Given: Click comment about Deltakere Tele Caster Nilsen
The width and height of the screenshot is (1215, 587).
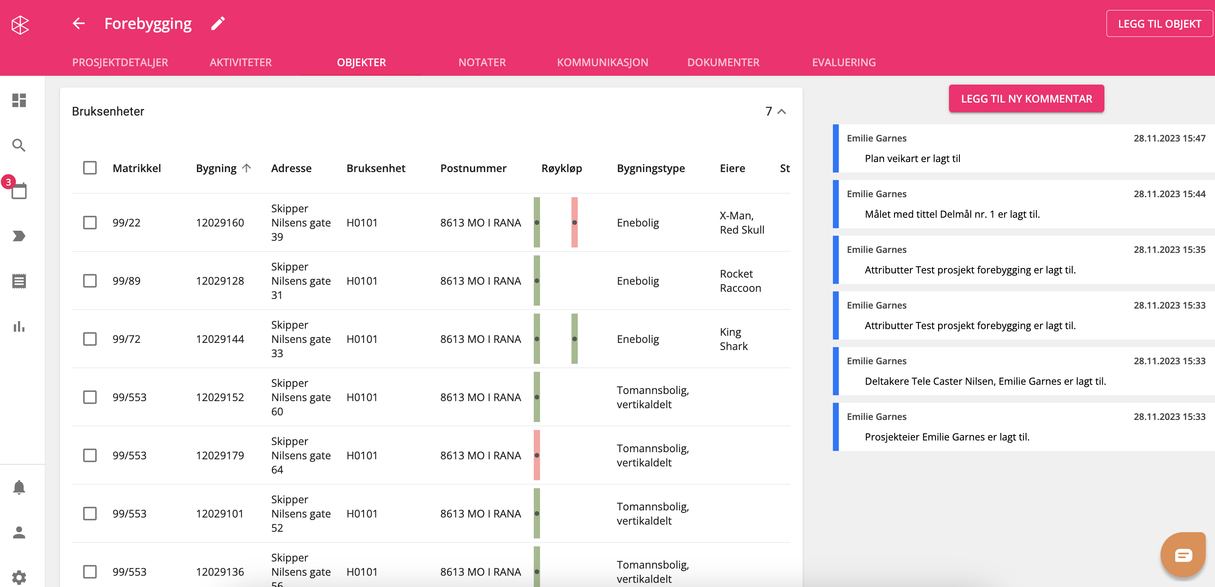Looking at the screenshot, I should click(985, 381).
